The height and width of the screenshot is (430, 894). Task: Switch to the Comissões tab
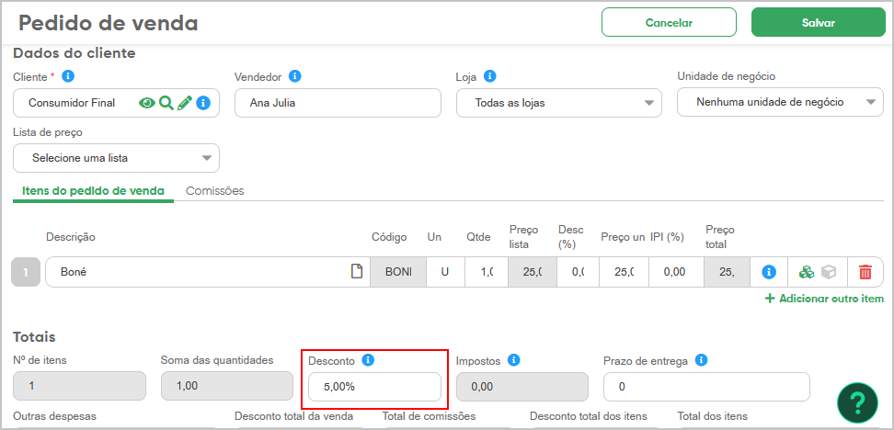tap(215, 191)
